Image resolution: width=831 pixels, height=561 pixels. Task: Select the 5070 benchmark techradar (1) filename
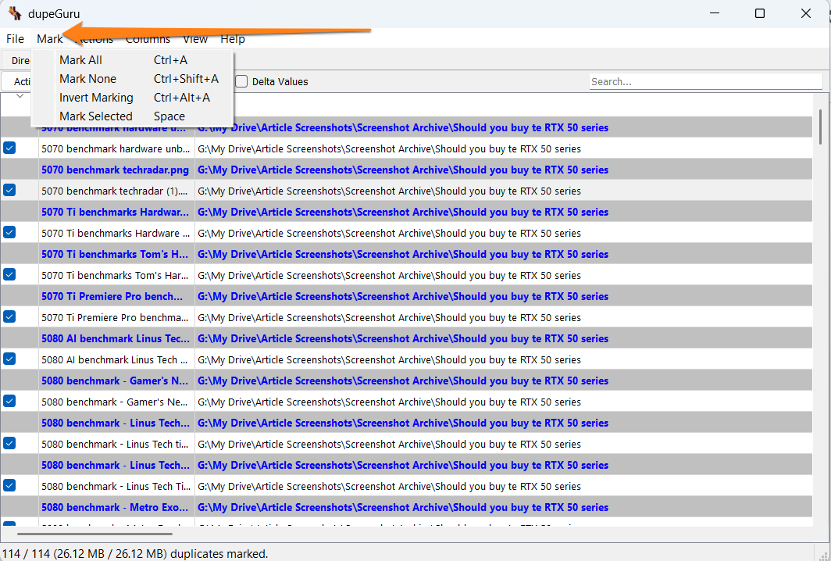(x=115, y=191)
